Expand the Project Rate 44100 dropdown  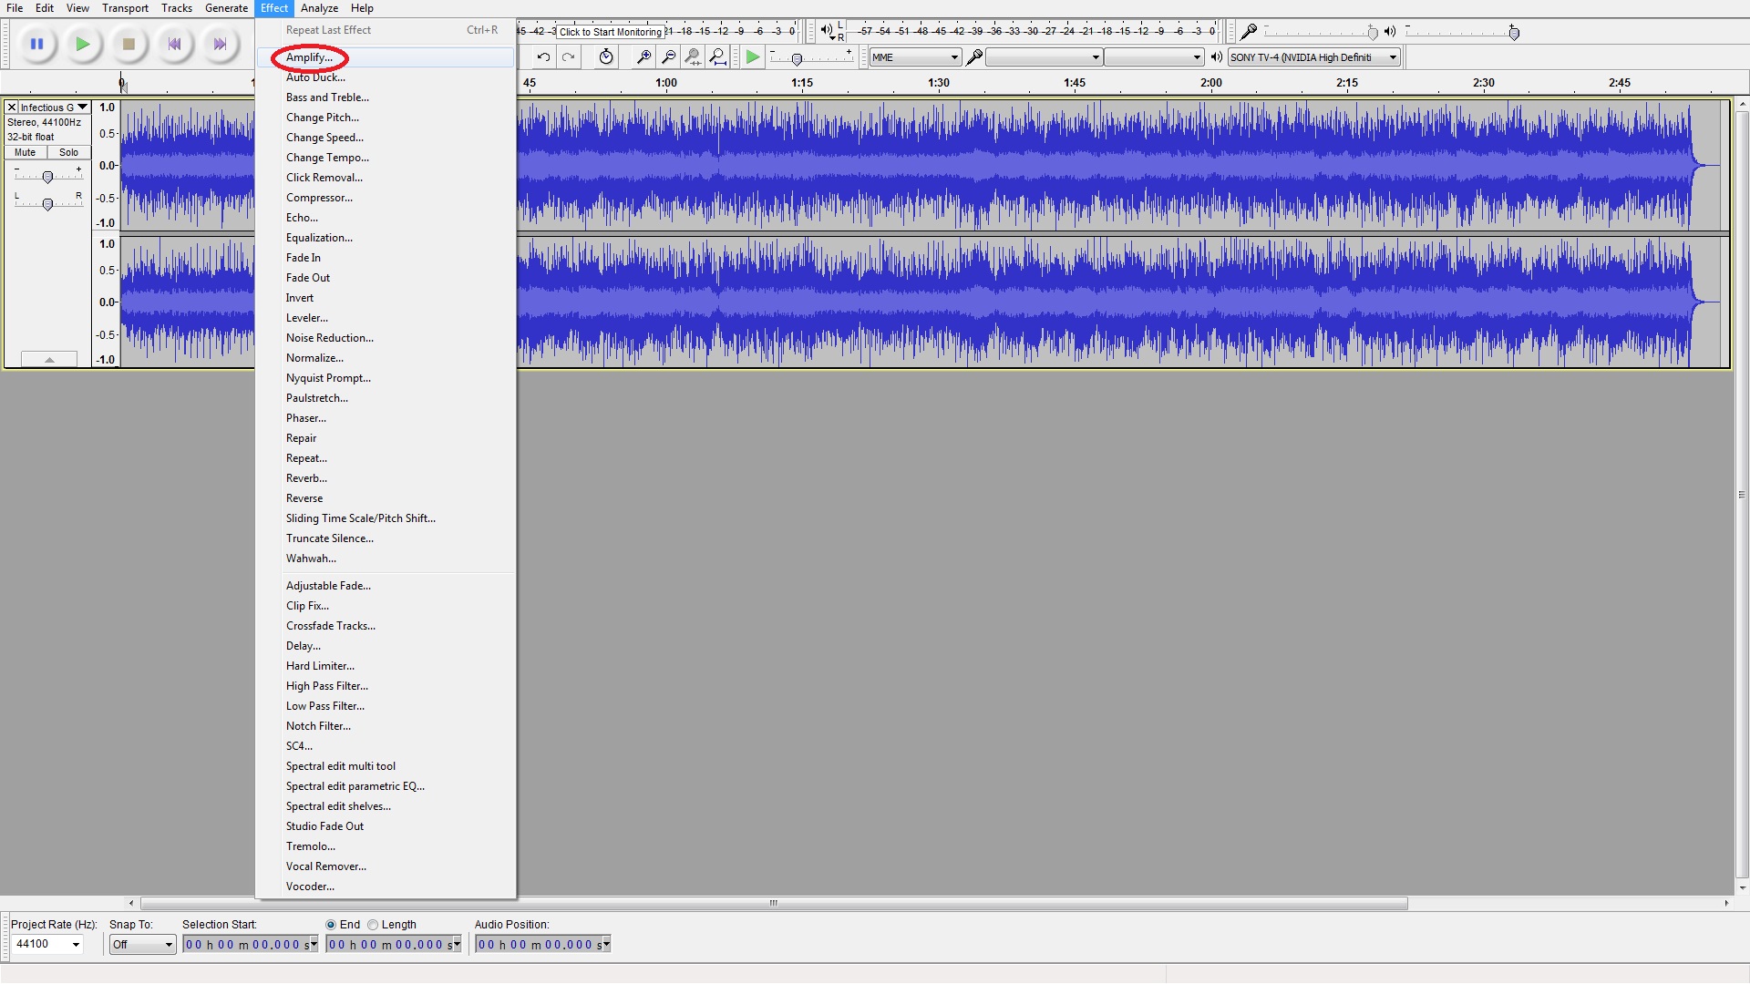point(76,945)
